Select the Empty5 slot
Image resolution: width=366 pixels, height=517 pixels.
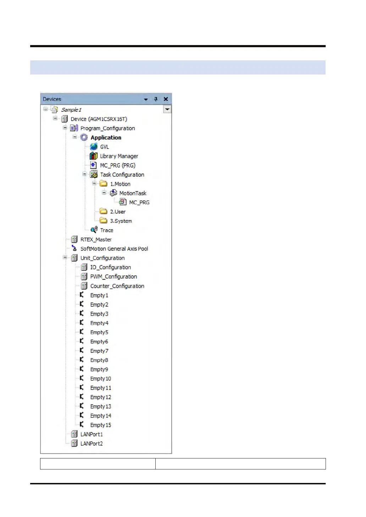click(x=99, y=332)
